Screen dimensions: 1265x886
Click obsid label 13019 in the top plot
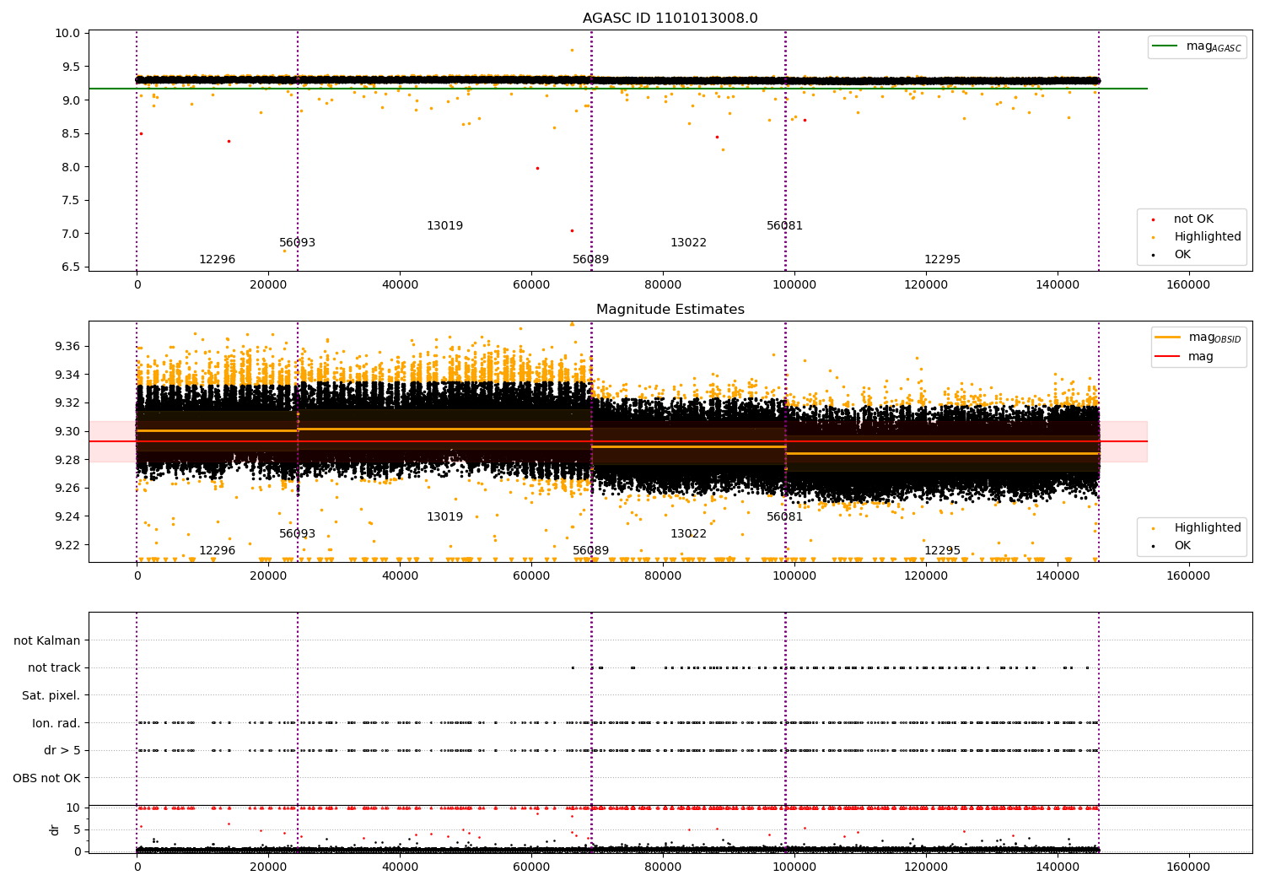pos(444,226)
